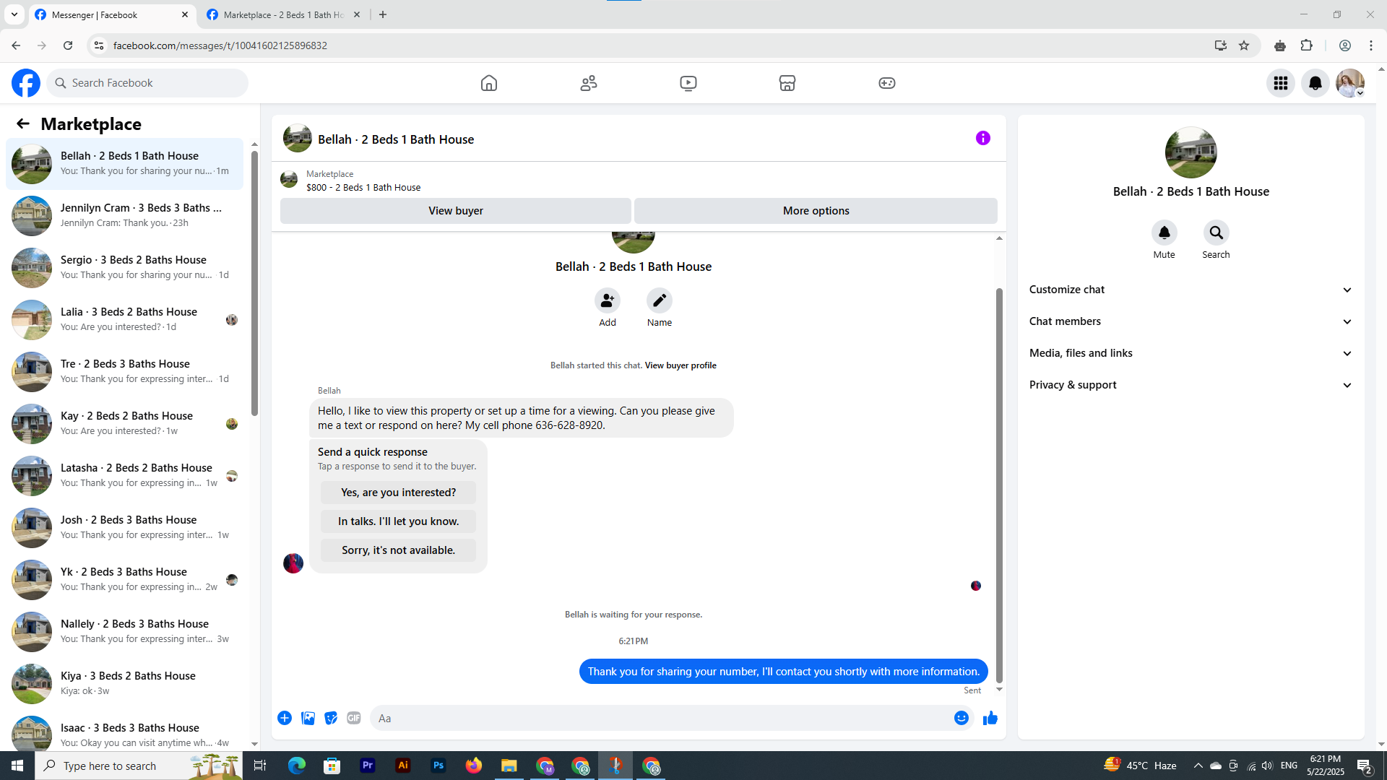The height and width of the screenshot is (780, 1387).
Task: Send a thumbs-up like
Action: [x=990, y=718]
